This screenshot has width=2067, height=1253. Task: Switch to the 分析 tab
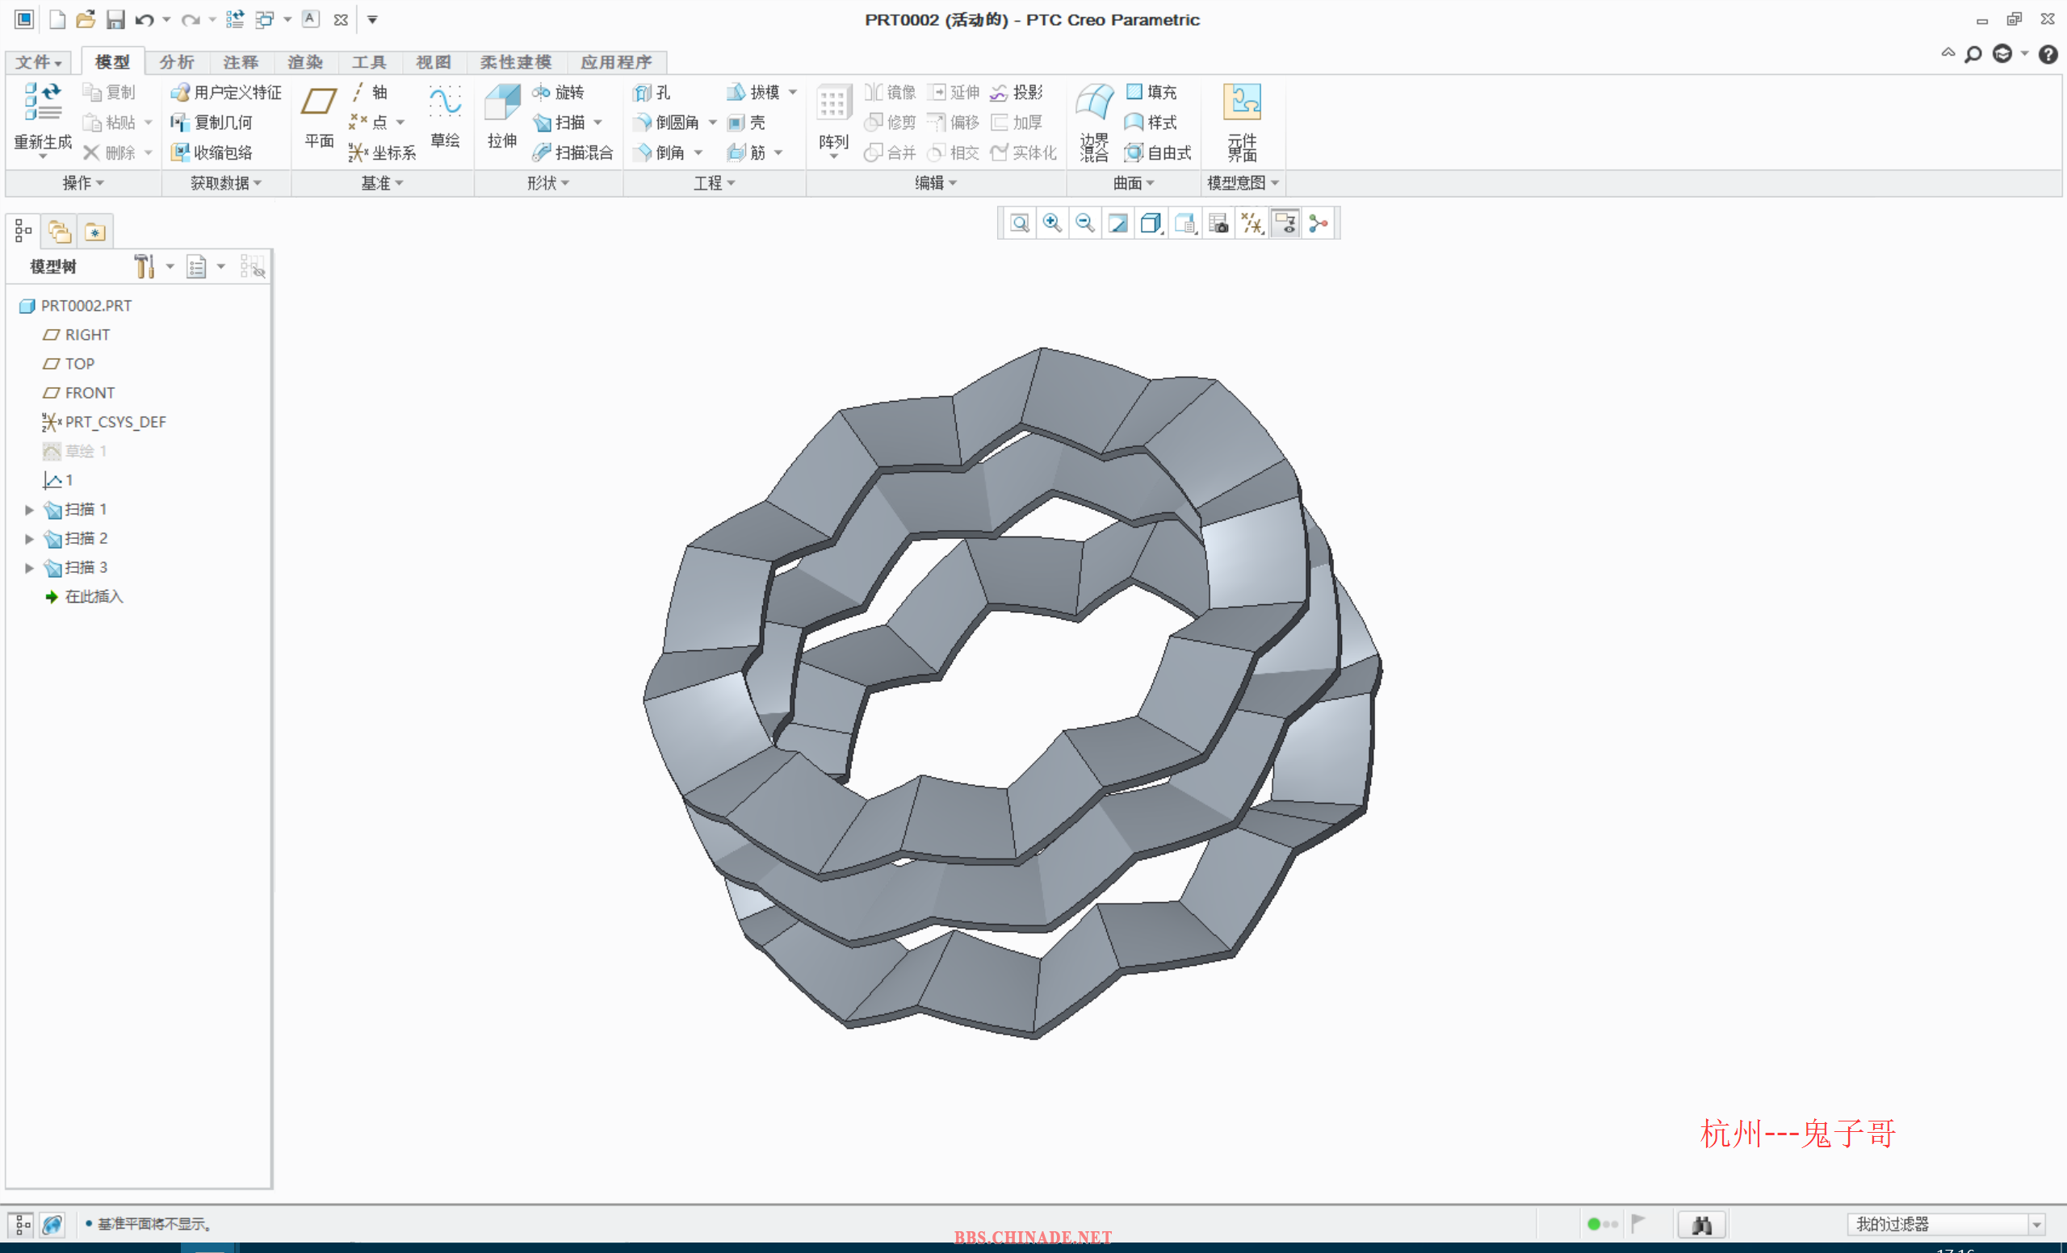[x=176, y=62]
